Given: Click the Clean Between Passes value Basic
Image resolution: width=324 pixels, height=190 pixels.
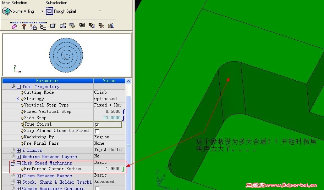Looking at the screenshot, I should 100,175.
